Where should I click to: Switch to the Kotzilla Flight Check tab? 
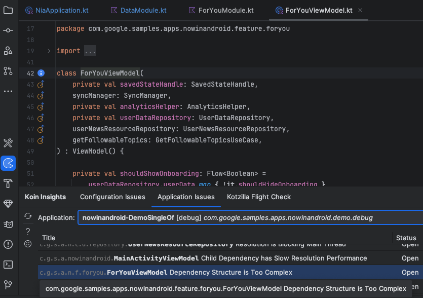pos(259,197)
